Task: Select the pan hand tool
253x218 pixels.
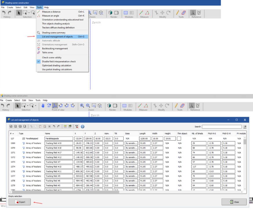Action: coord(43,106)
